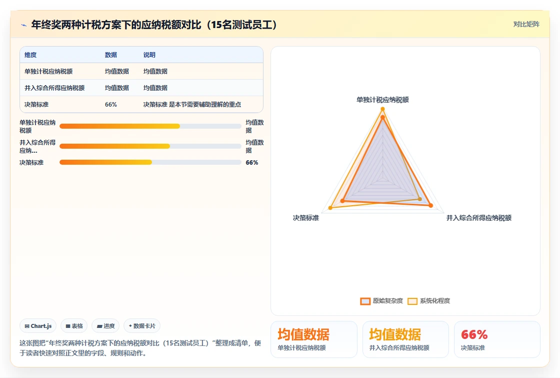
Task: Click radar axis label 单独计税应纳税额
Action: [x=382, y=100]
